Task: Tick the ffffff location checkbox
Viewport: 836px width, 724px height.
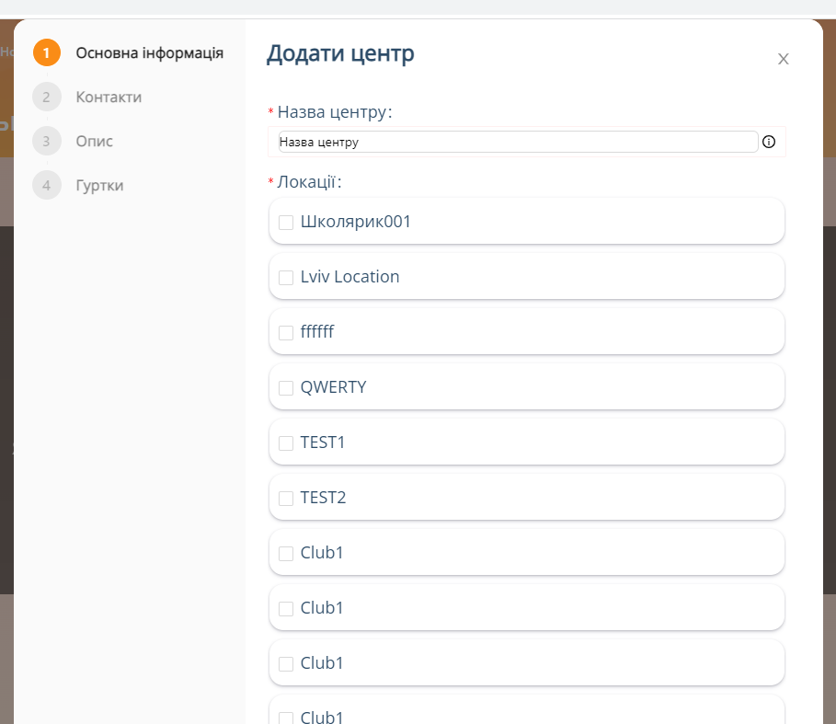Action: 286,333
